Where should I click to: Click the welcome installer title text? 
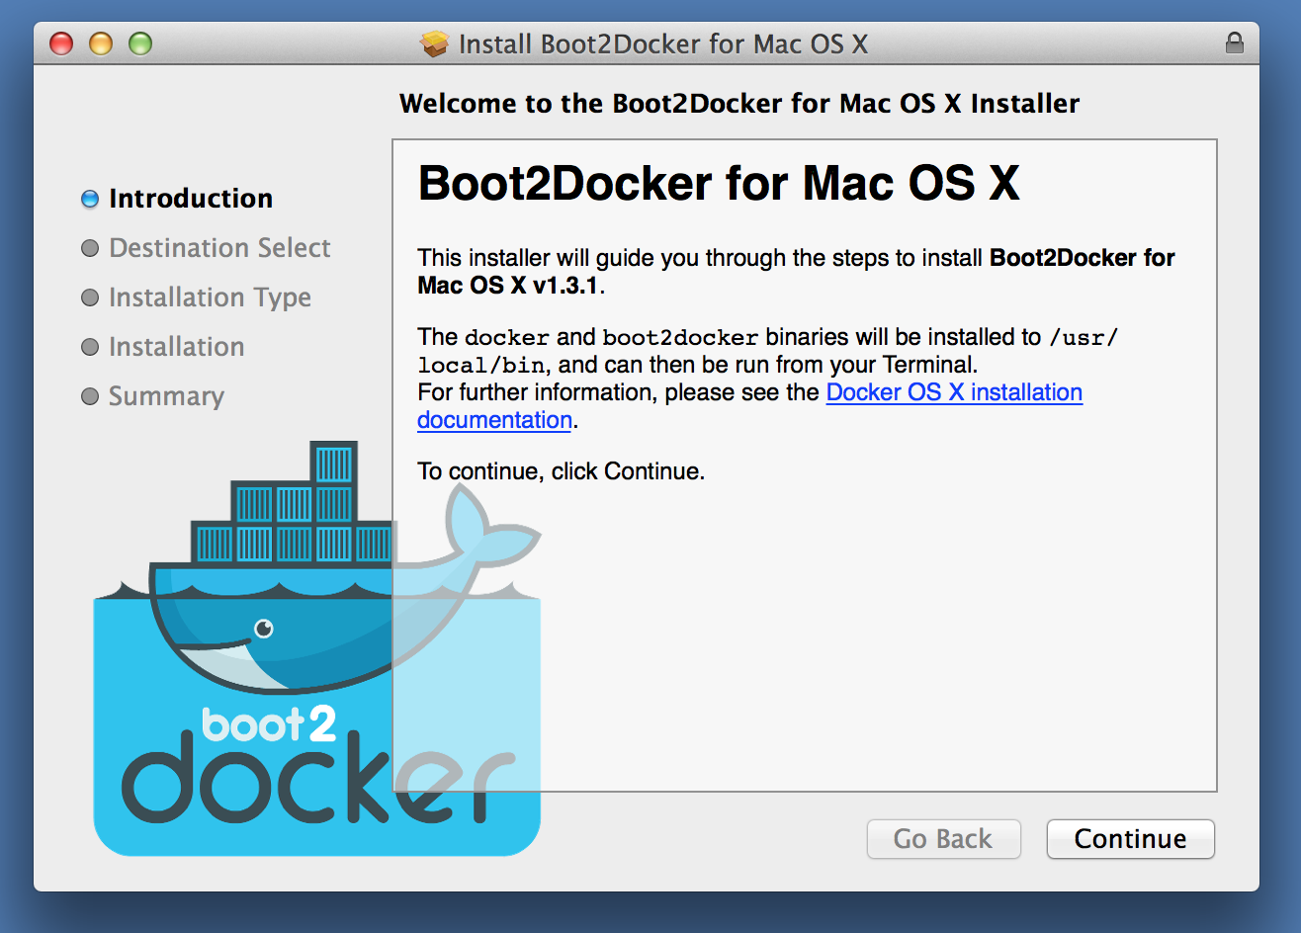coord(739,104)
